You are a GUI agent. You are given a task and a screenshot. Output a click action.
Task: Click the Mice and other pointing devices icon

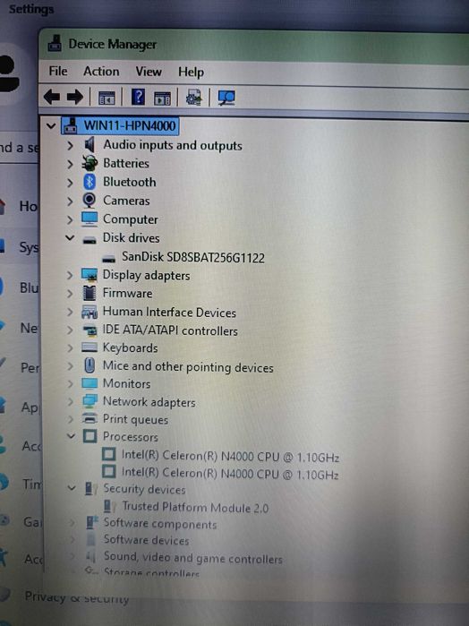coord(90,365)
